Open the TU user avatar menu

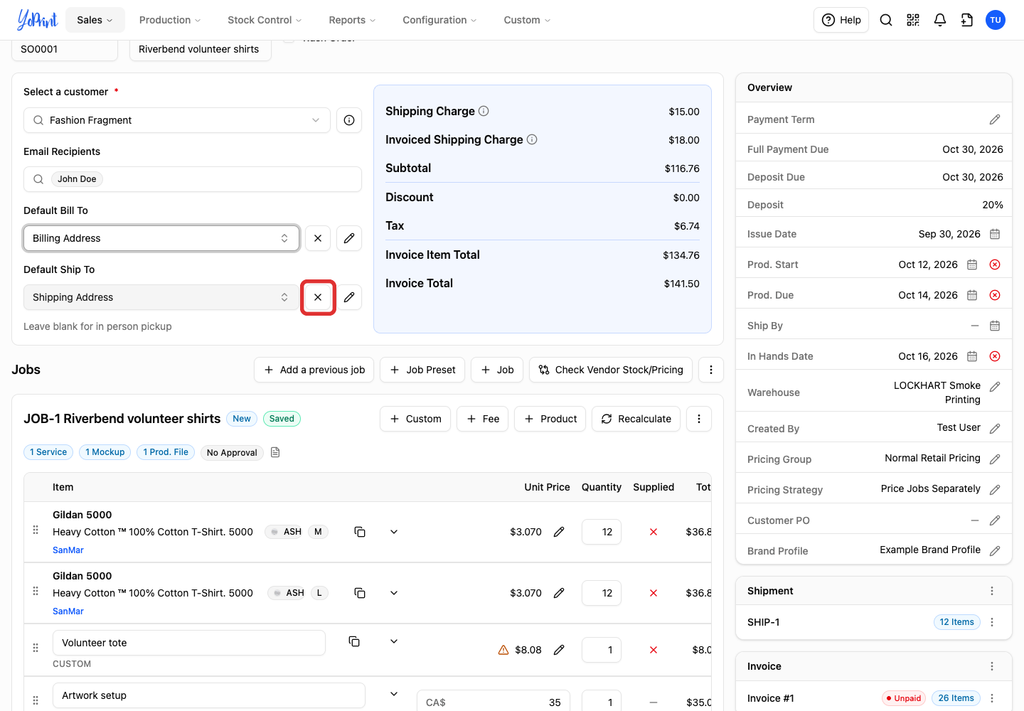996,20
